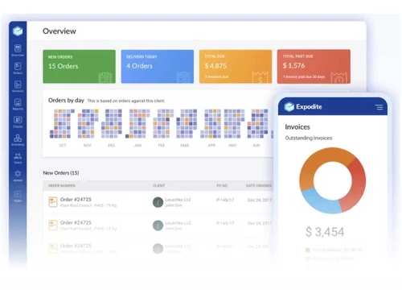Click the Overview page heading
Screen dimensions: 402x302
click(x=59, y=31)
